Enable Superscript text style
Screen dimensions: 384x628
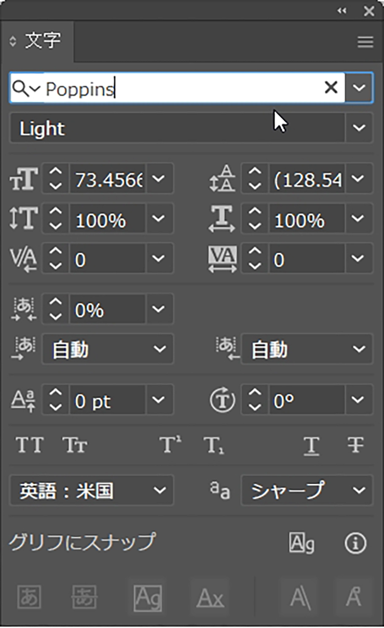point(170,446)
